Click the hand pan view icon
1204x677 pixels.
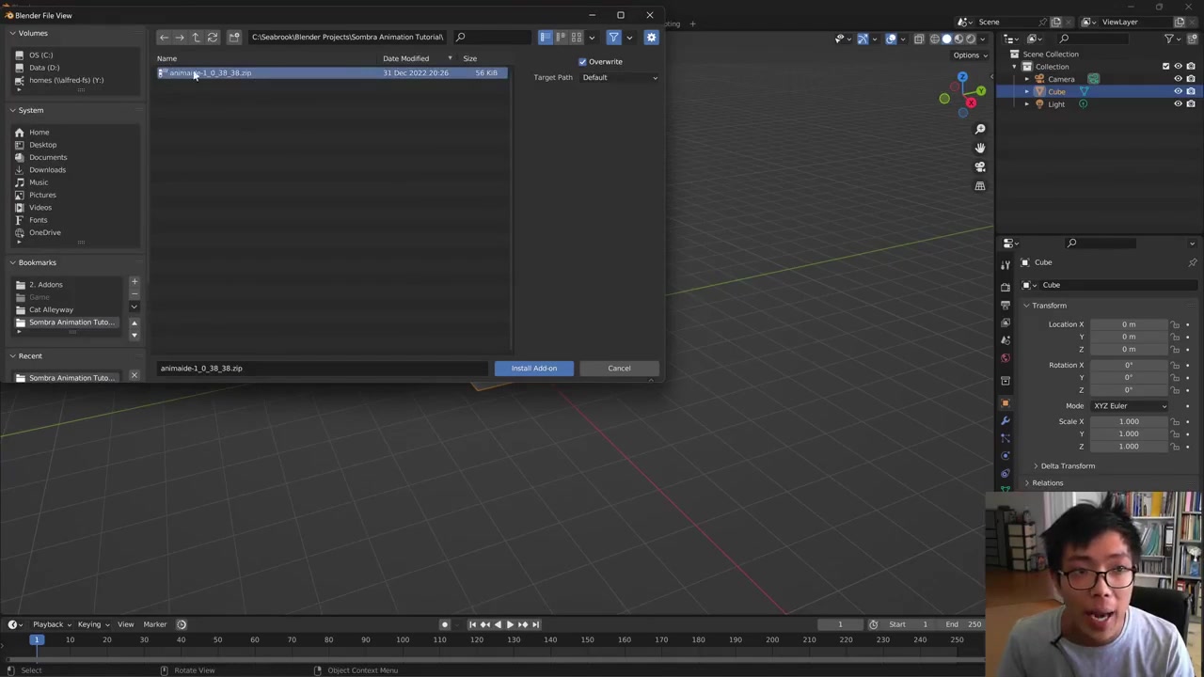979,148
